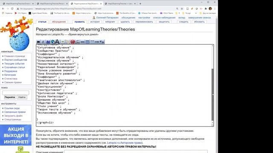The width and height of the screenshot is (273, 153).
Task: Switch to the last MapOfLearningTheories — Letopisi tab
Action: coord(120,3)
